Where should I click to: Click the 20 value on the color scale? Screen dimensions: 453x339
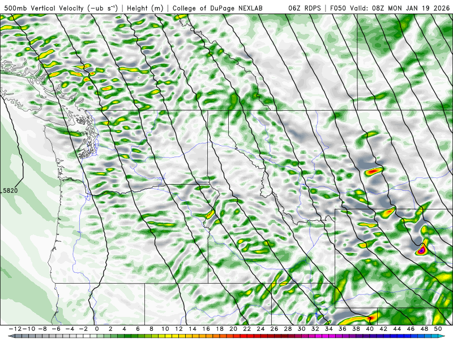coord(233,329)
